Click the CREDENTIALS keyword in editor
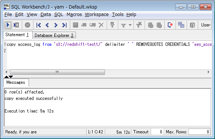The height and width of the screenshot is (139, 215). pos(177,44)
